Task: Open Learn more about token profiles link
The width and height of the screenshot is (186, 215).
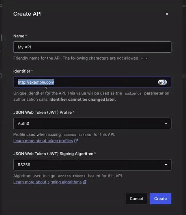Action: [x=43, y=141]
